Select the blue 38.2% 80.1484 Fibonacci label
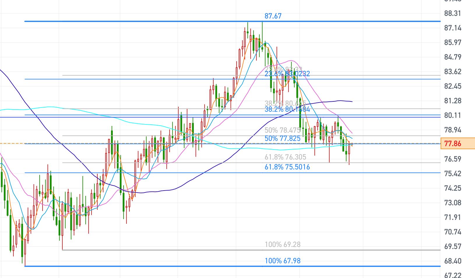This screenshot has height=278, width=475. pos(287,109)
